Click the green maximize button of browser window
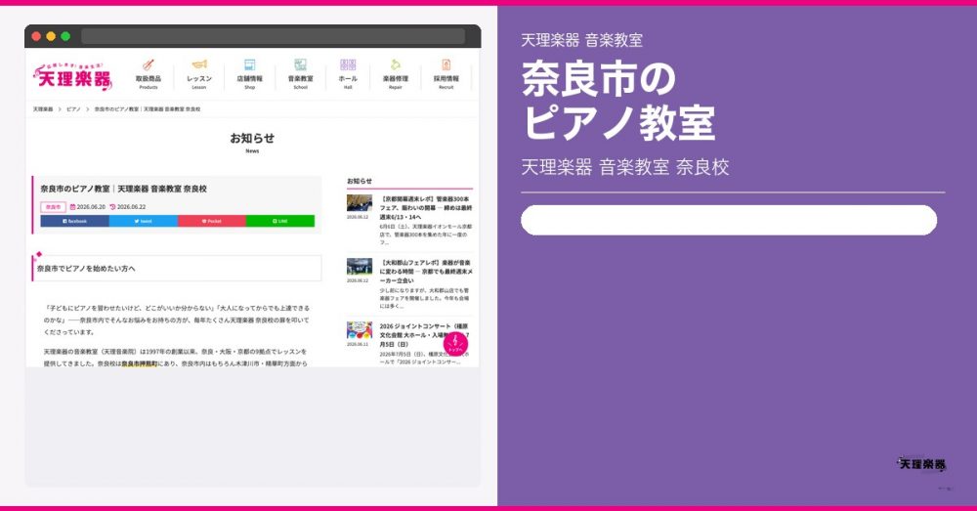Screen dimensions: 977x511 click(65, 36)
